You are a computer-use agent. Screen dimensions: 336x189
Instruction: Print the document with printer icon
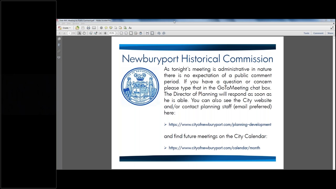(x=88, y=28)
